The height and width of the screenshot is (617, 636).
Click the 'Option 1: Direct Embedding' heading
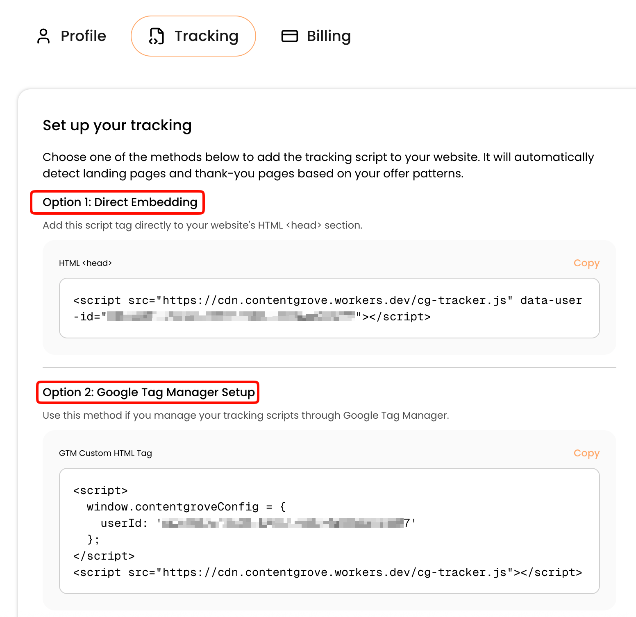coord(120,202)
